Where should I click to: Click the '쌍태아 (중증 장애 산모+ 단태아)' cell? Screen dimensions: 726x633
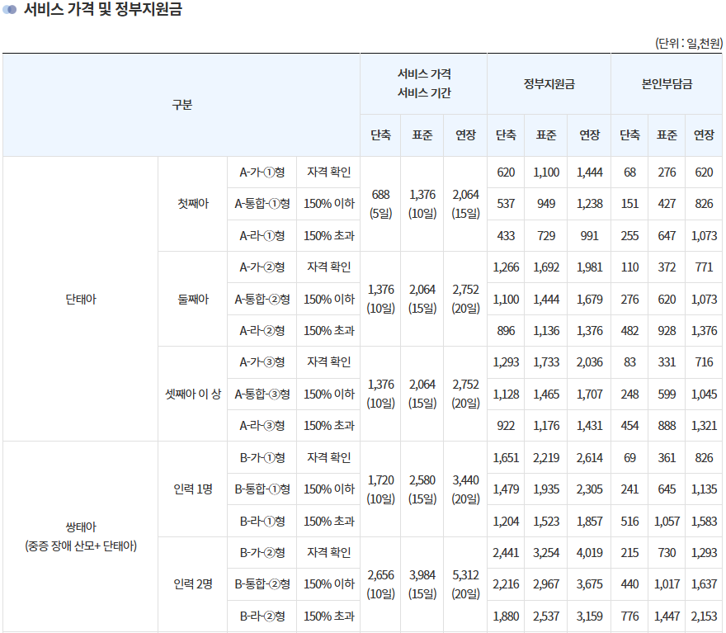point(81,536)
